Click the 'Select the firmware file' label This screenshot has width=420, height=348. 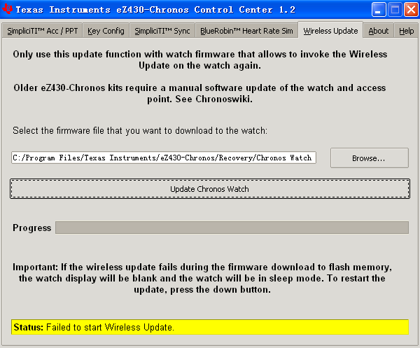pos(140,130)
